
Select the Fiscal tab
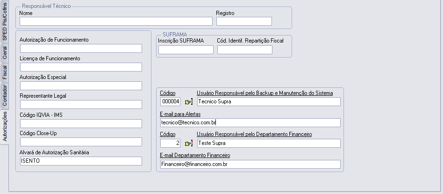pos(4,72)
